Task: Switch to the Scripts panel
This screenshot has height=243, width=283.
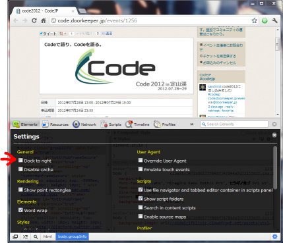Action: (x=111, y=124)
